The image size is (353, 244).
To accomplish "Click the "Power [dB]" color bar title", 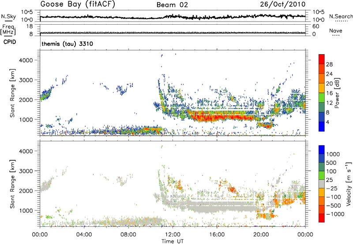I will click(x=337, y=93).
